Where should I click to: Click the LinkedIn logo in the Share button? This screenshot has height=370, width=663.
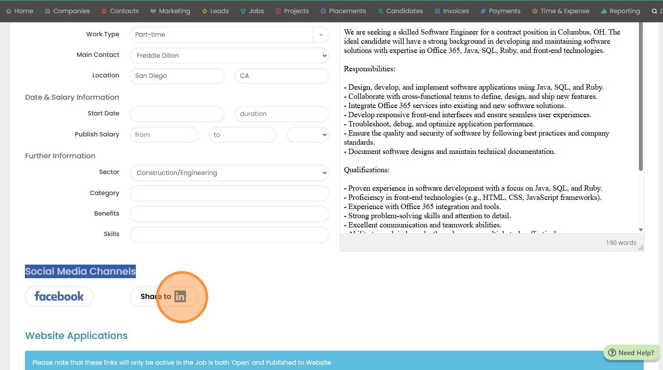tap(180, 297)
